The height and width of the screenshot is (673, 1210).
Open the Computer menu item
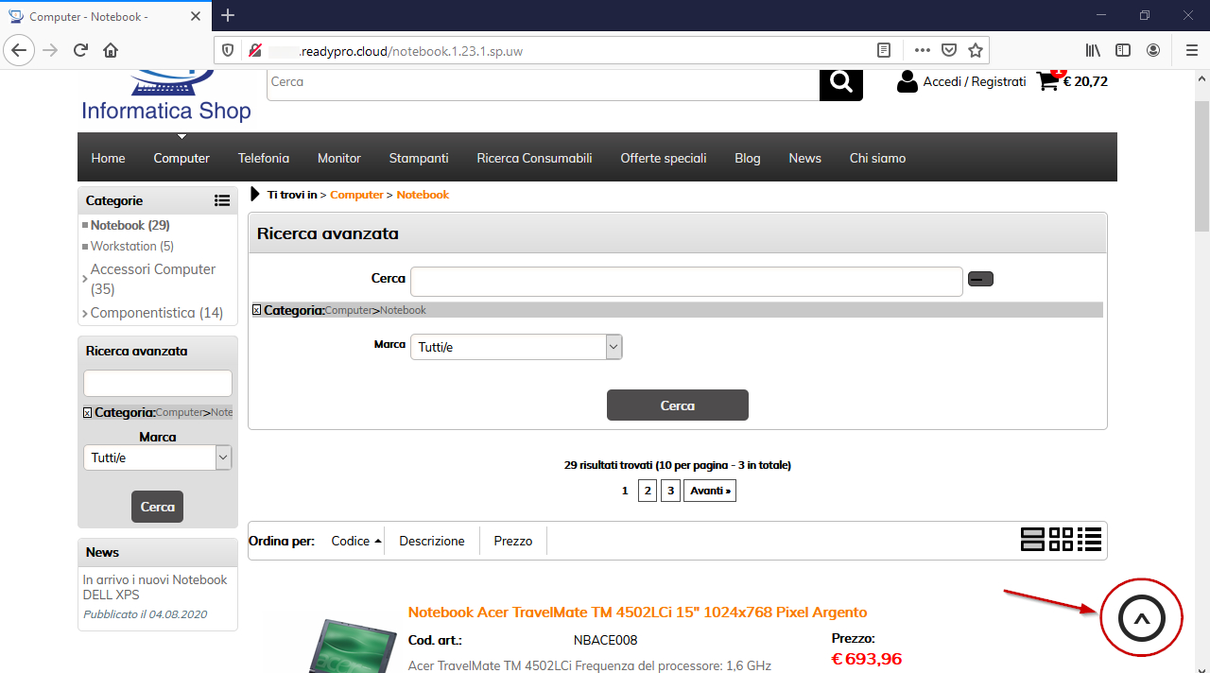[181, 158]
